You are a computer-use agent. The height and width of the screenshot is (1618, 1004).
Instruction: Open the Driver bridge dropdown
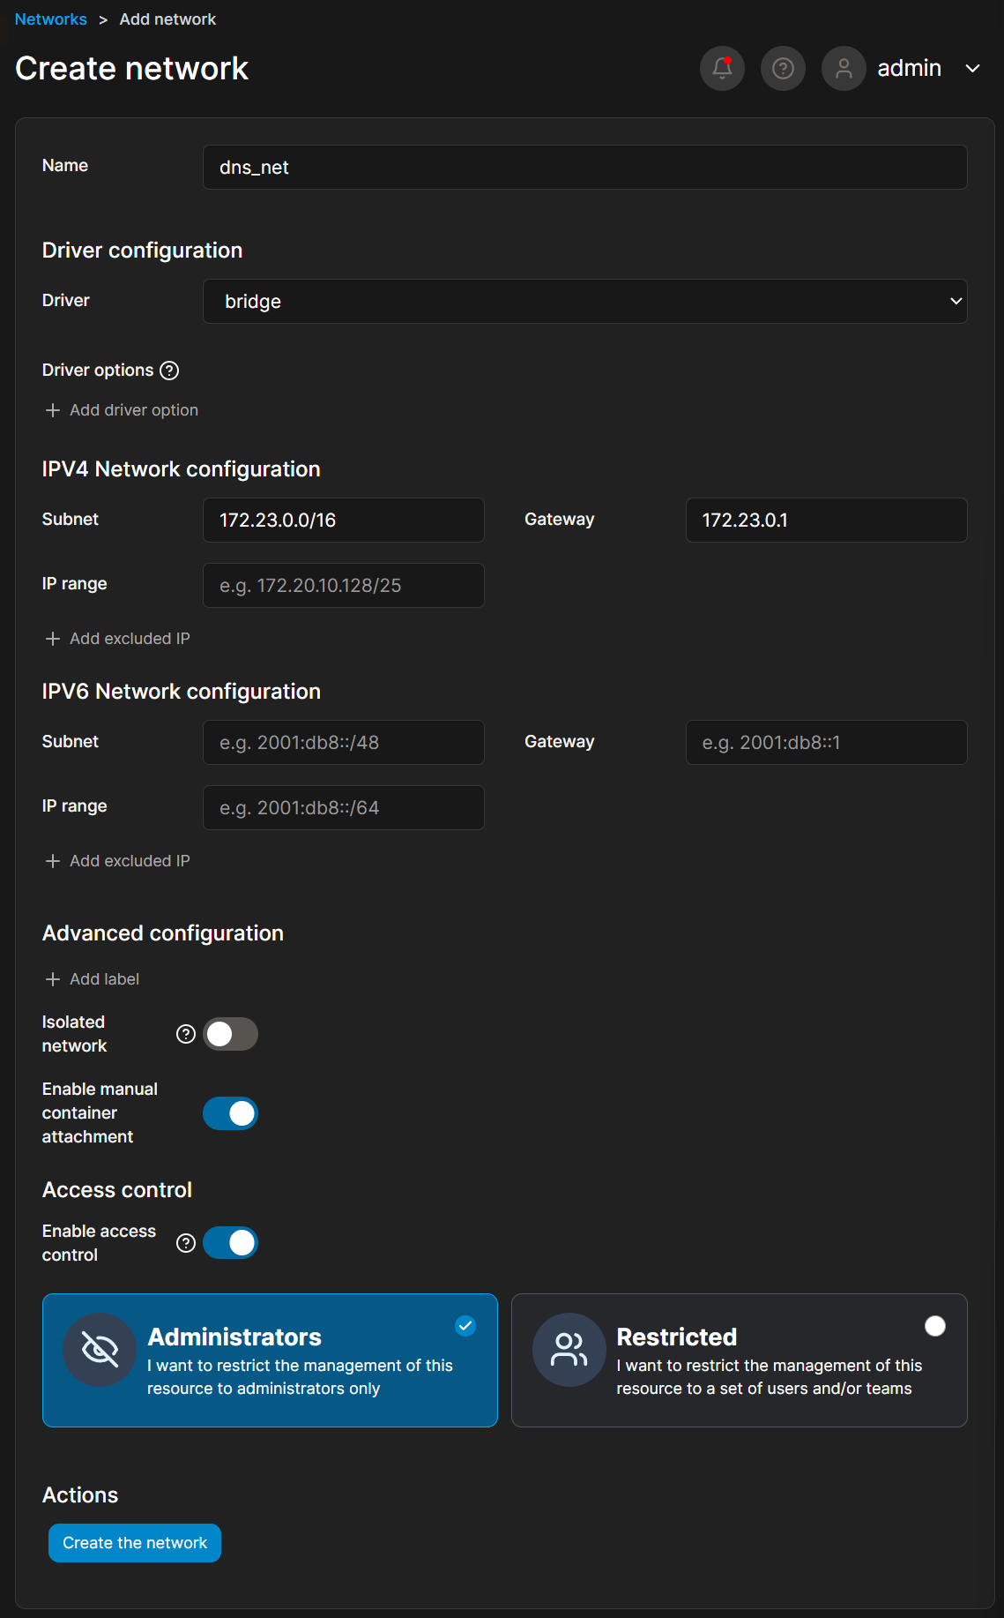pos(584,302)
